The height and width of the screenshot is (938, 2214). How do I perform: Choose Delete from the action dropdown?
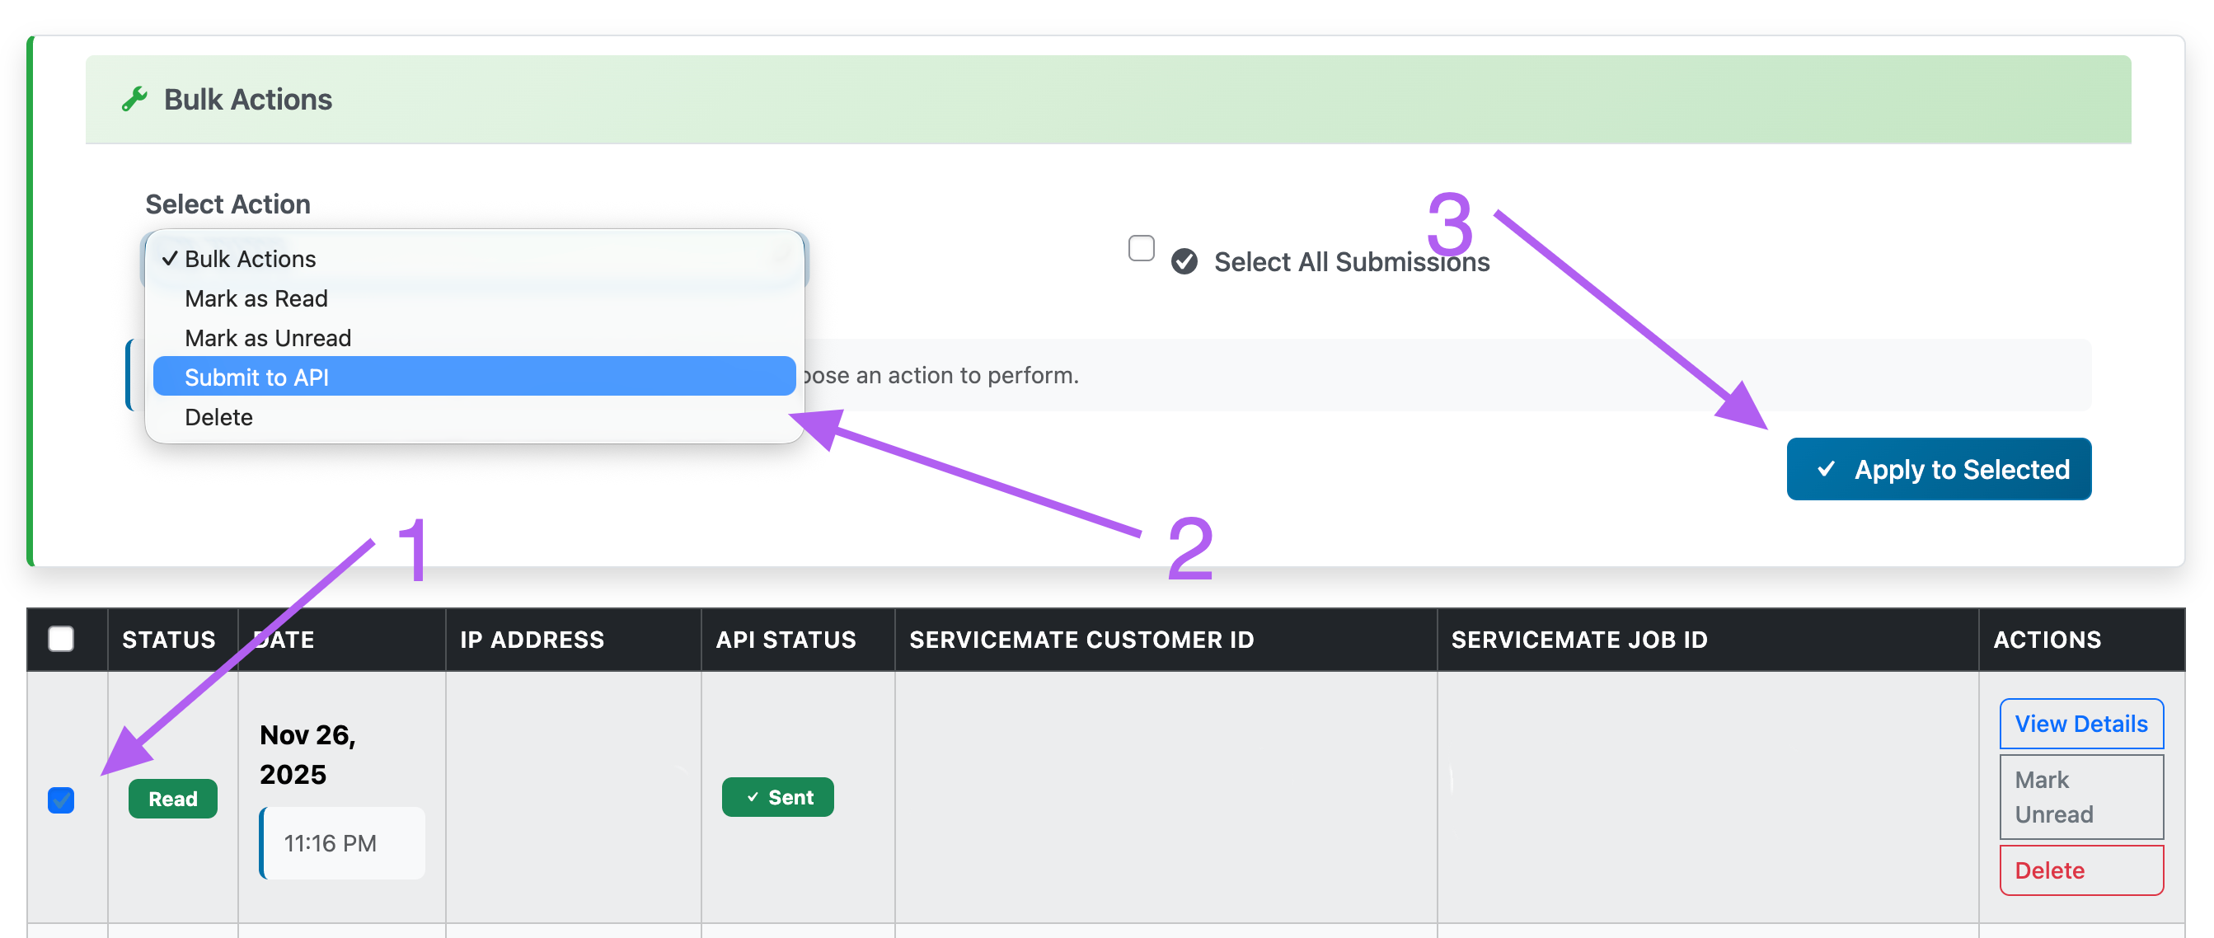click(x=218, y=417)
